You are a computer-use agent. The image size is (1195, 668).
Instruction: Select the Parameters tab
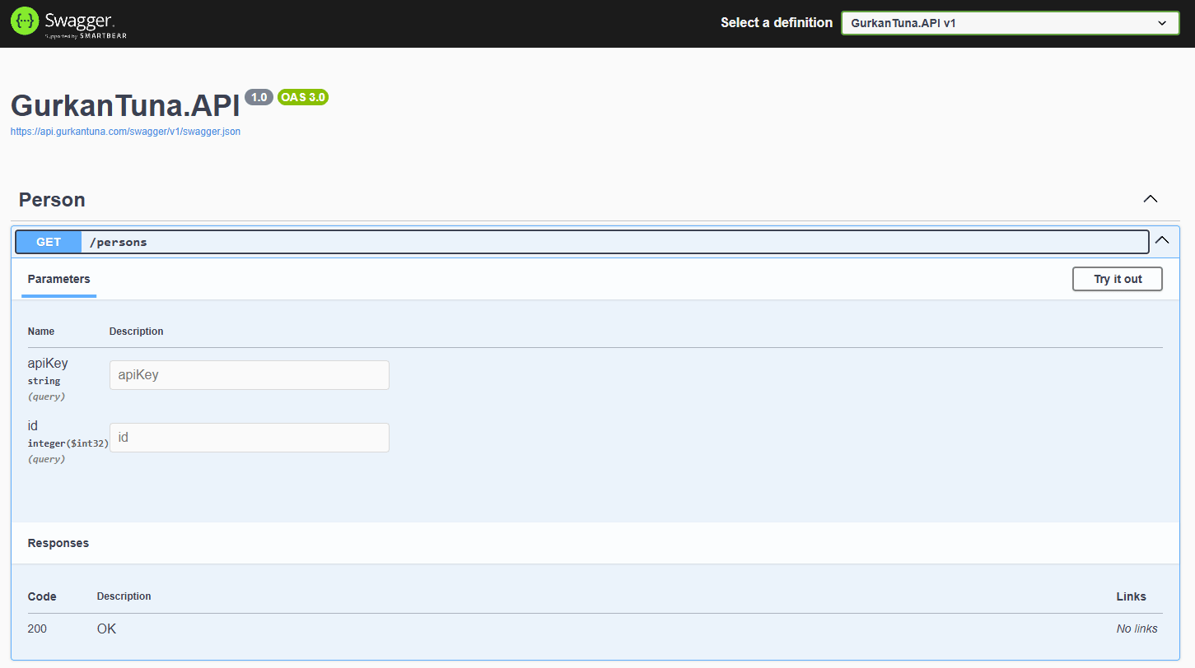click(x=58, y=279)
